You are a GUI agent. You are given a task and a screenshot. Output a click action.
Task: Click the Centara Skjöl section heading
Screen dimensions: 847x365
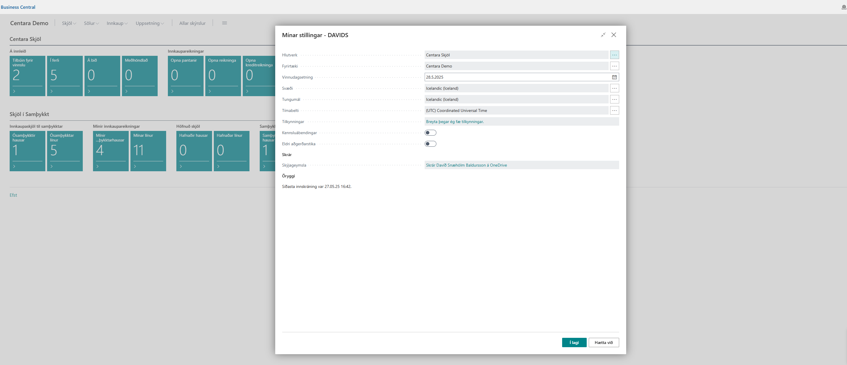click(25, 39)
